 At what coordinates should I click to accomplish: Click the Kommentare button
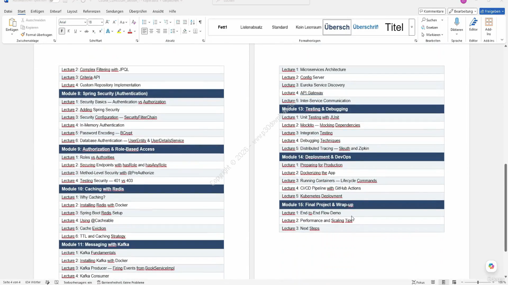[x=431, y=11]
